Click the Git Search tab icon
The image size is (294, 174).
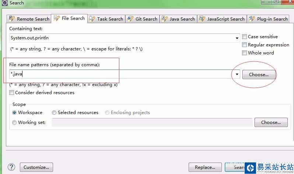(130, 19)
